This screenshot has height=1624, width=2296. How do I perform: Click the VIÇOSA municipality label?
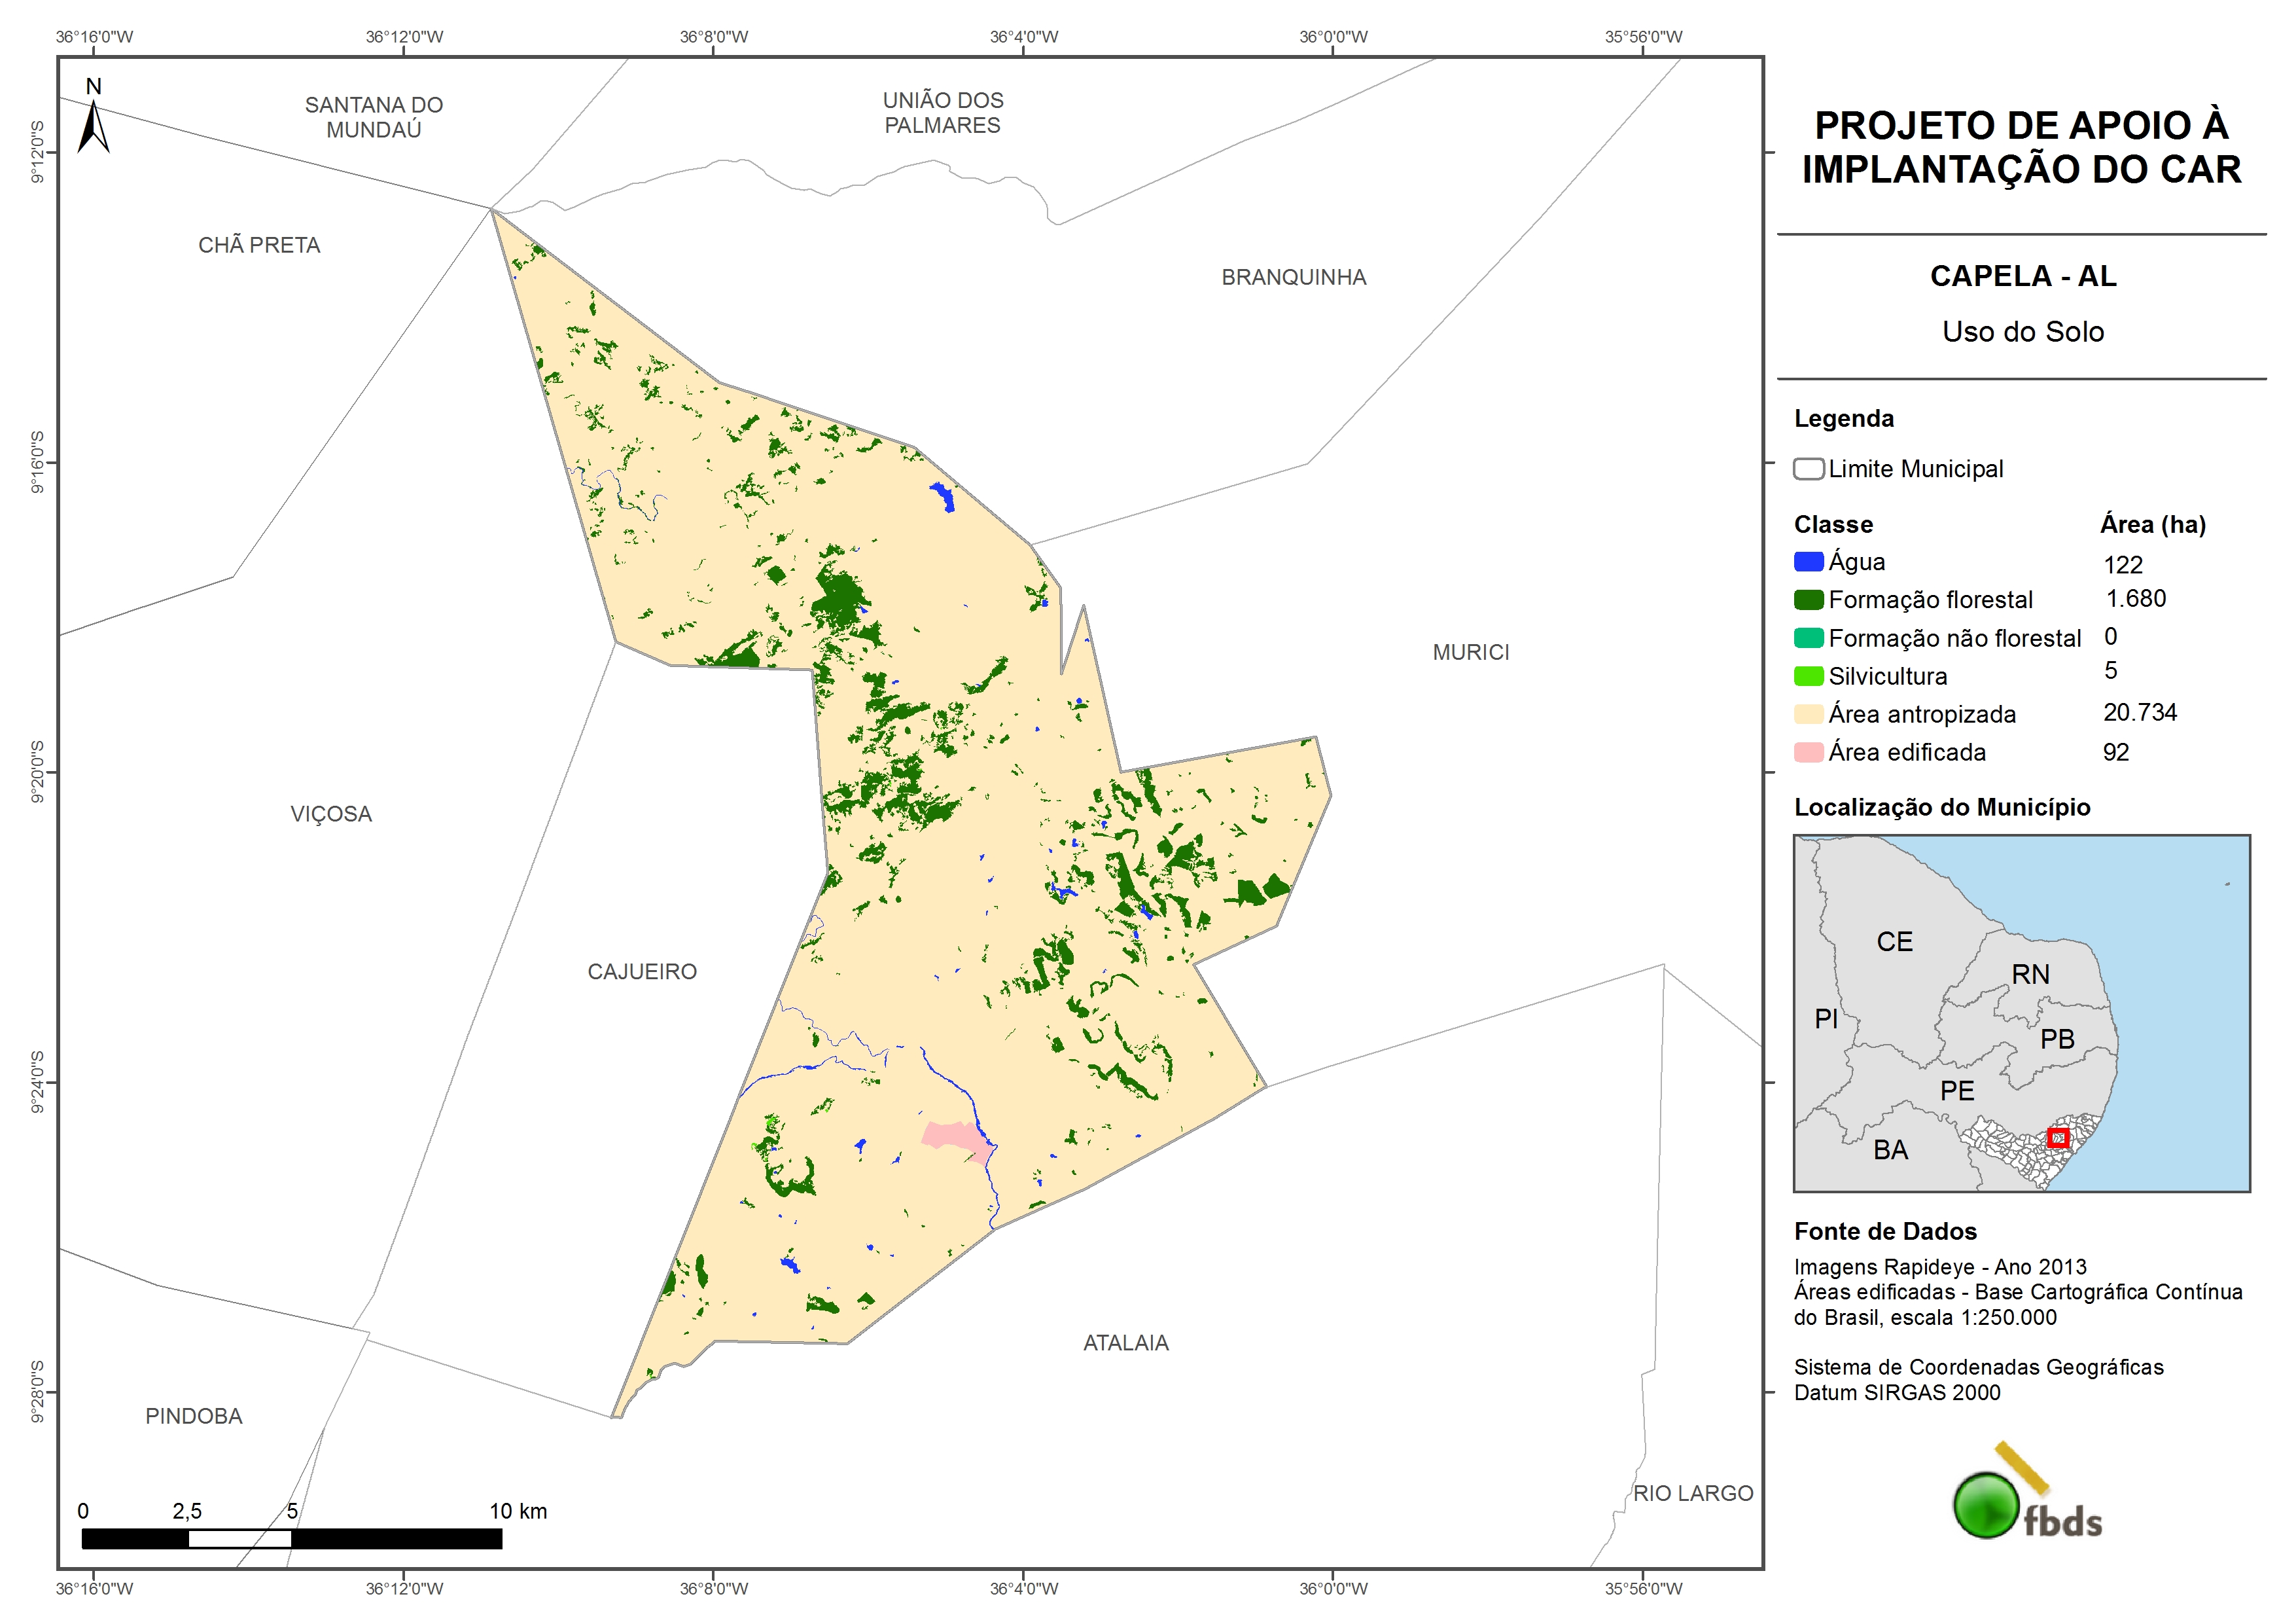(x=331, y=814)
